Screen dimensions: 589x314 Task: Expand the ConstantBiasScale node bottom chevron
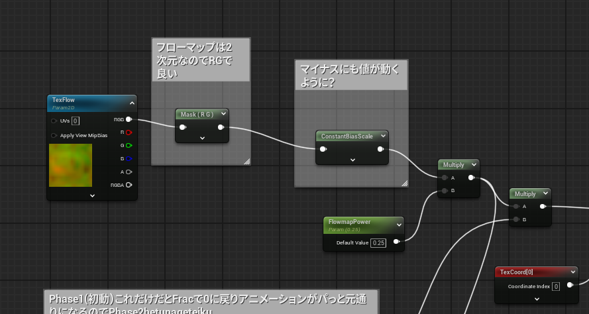[x=352, y=160]
